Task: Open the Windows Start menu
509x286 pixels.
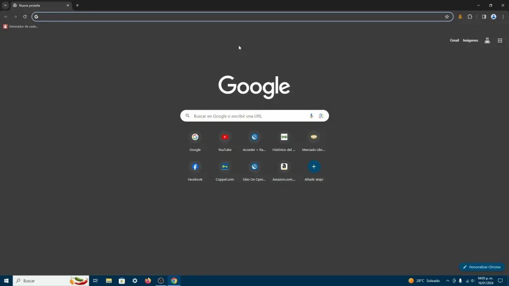Action: tap(6, 281)
